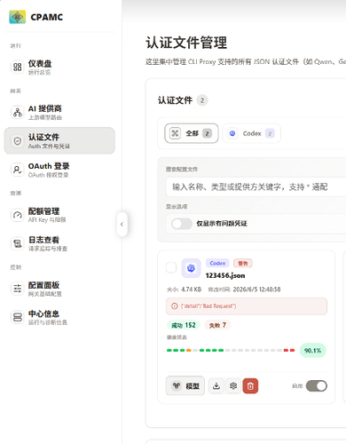Go to OAuth 登录 menu item
This screenshot has height=444, width=346.
pos(59,170)
